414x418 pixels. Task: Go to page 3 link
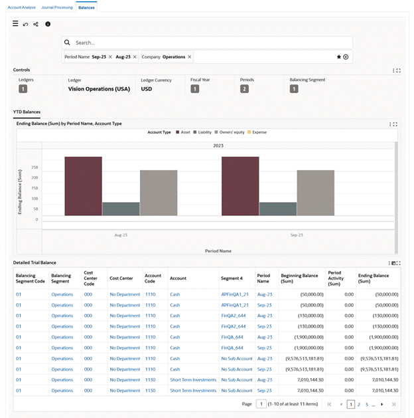(x=366, y=405)
